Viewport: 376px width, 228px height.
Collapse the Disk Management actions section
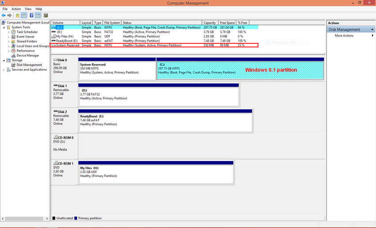pos(372,30)
